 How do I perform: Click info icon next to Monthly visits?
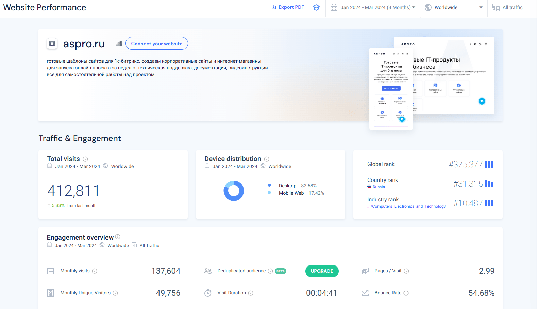pyautogui.click(x=95, y=271)
